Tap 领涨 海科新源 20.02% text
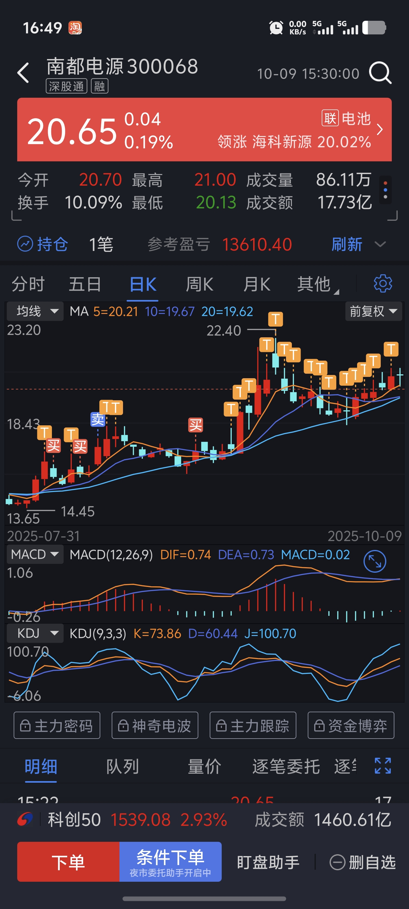This screenshot has height=909, width=409. click(x=294, y=142)
